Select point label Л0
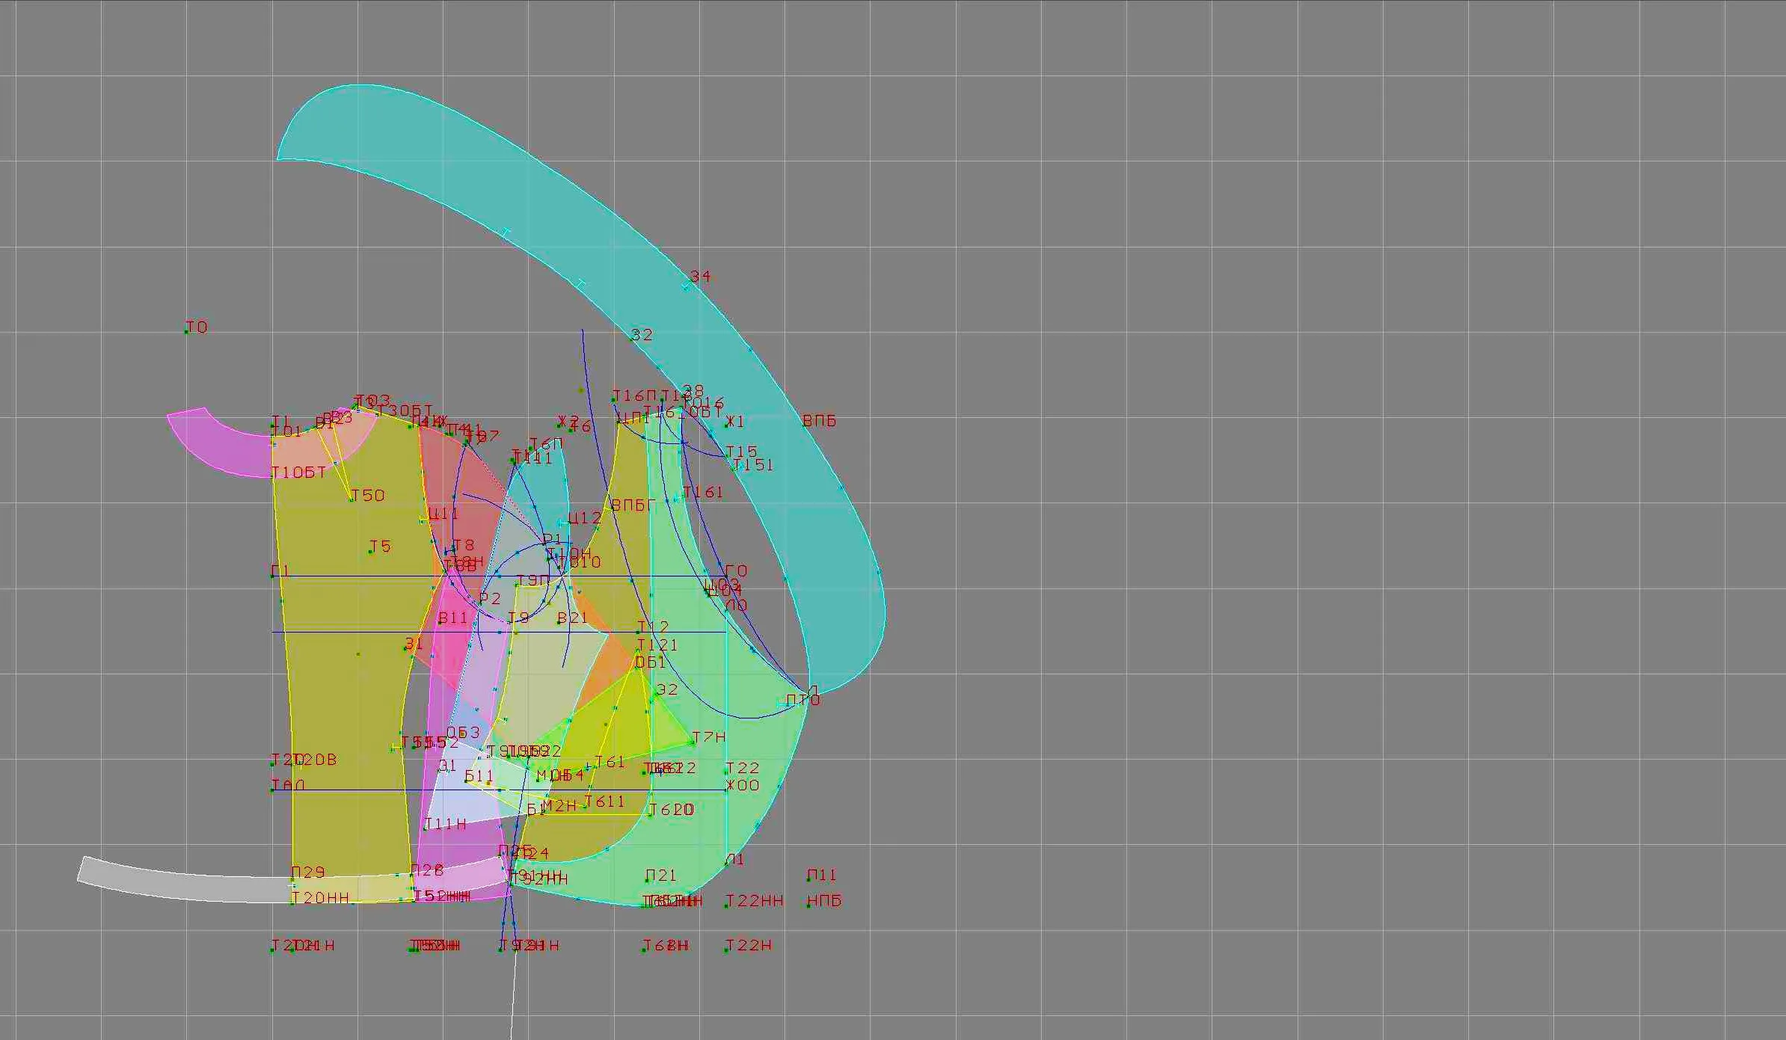The image size is (1786, 1040). 737,605
